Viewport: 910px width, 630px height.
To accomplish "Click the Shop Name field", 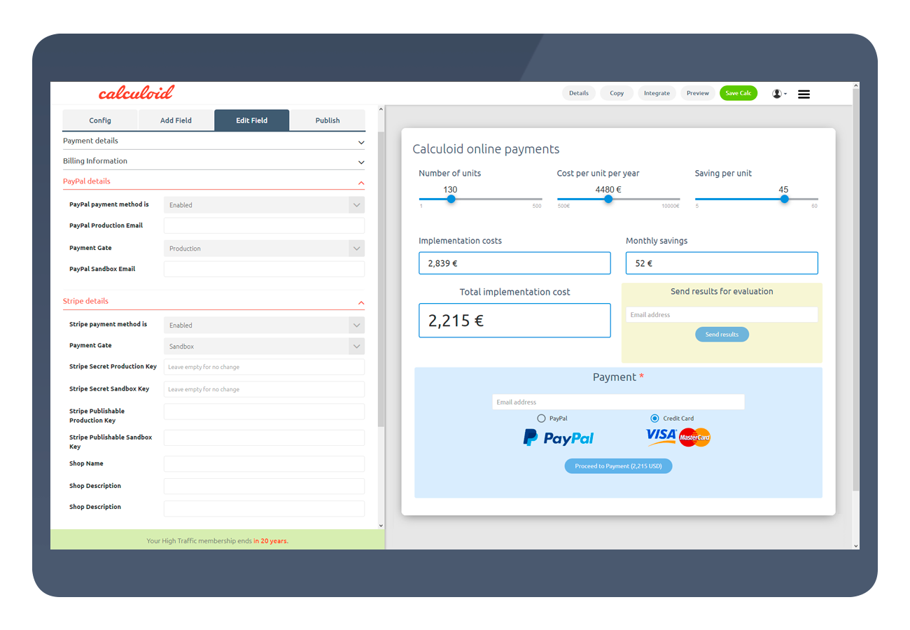I will pyautogui.click(x=264, y=464).
